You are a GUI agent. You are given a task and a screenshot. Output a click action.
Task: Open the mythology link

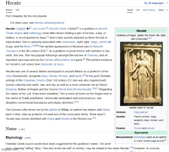(x=35, y=33)
